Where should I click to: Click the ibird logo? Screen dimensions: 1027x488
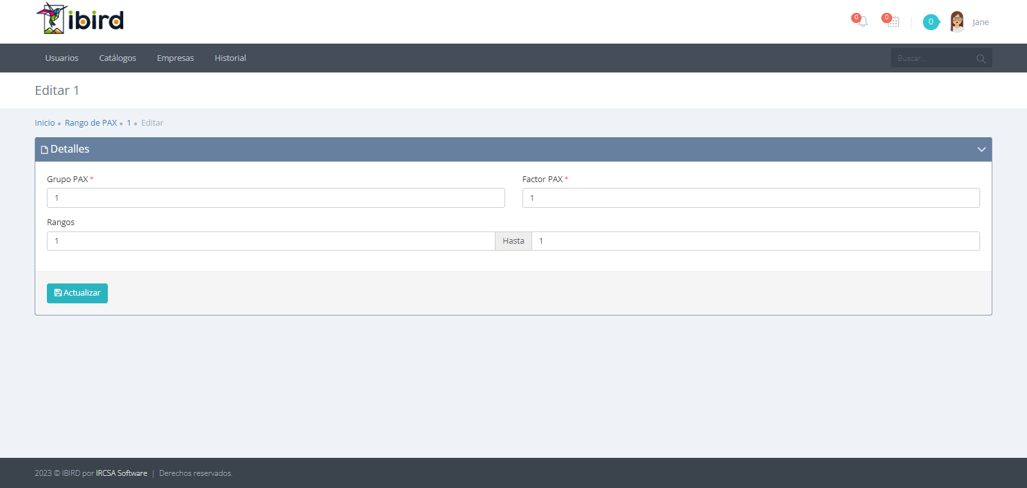pos(80,19)
